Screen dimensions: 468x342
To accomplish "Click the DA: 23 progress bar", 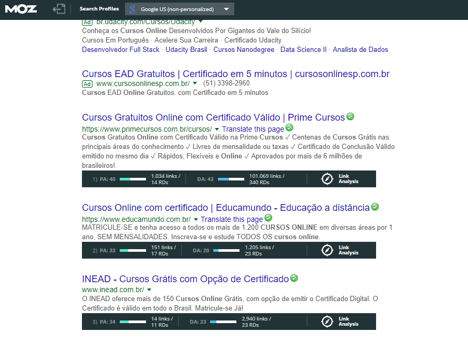I will [224, 322].
